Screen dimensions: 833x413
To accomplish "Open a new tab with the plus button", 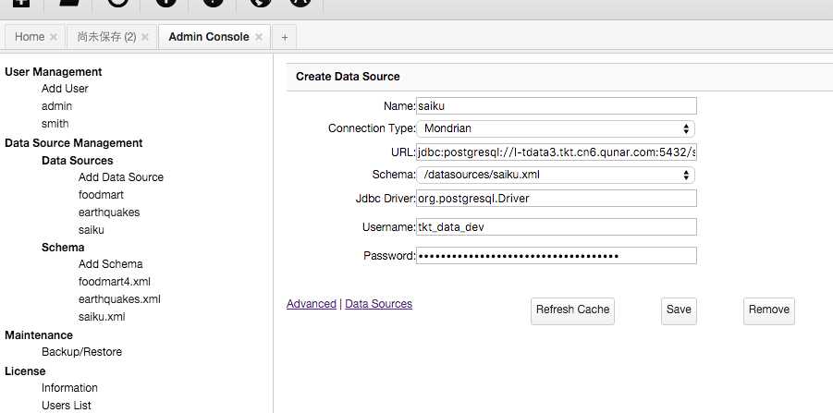I will pos(284,38).
